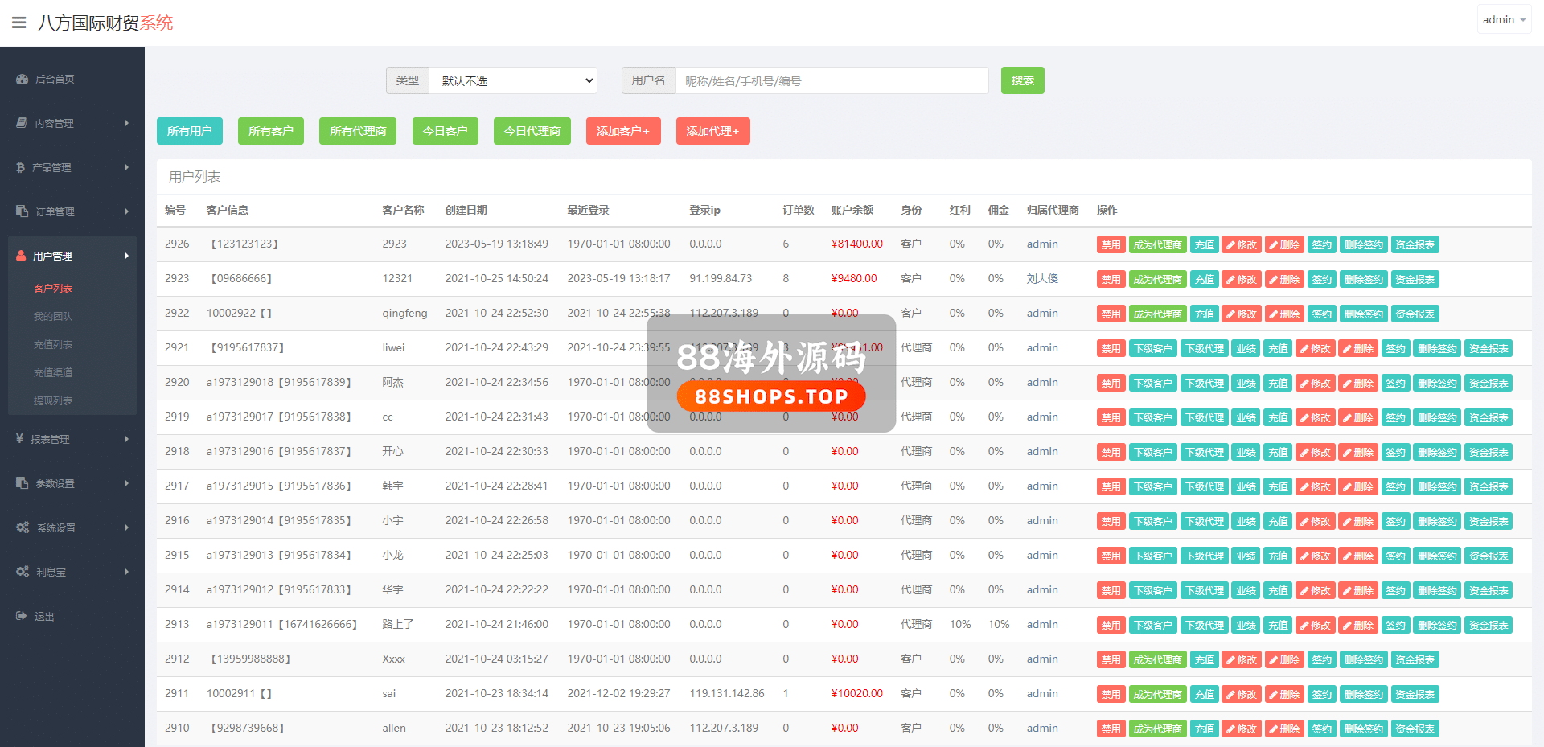The width and height of the screenshot is (1544, 747).
Task: Click the hamburger menu icon in header
Action: [18, 23]
